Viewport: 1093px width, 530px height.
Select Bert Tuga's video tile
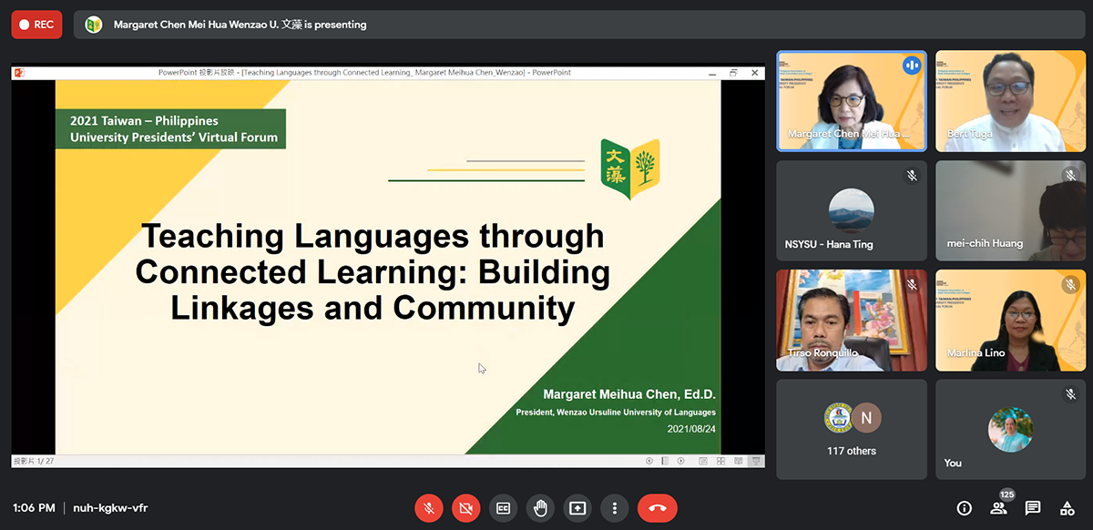point(1010,101)
